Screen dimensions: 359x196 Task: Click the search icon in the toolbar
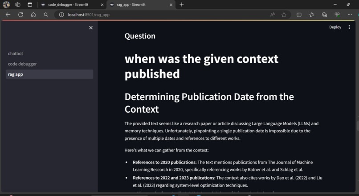click(46, 15)
